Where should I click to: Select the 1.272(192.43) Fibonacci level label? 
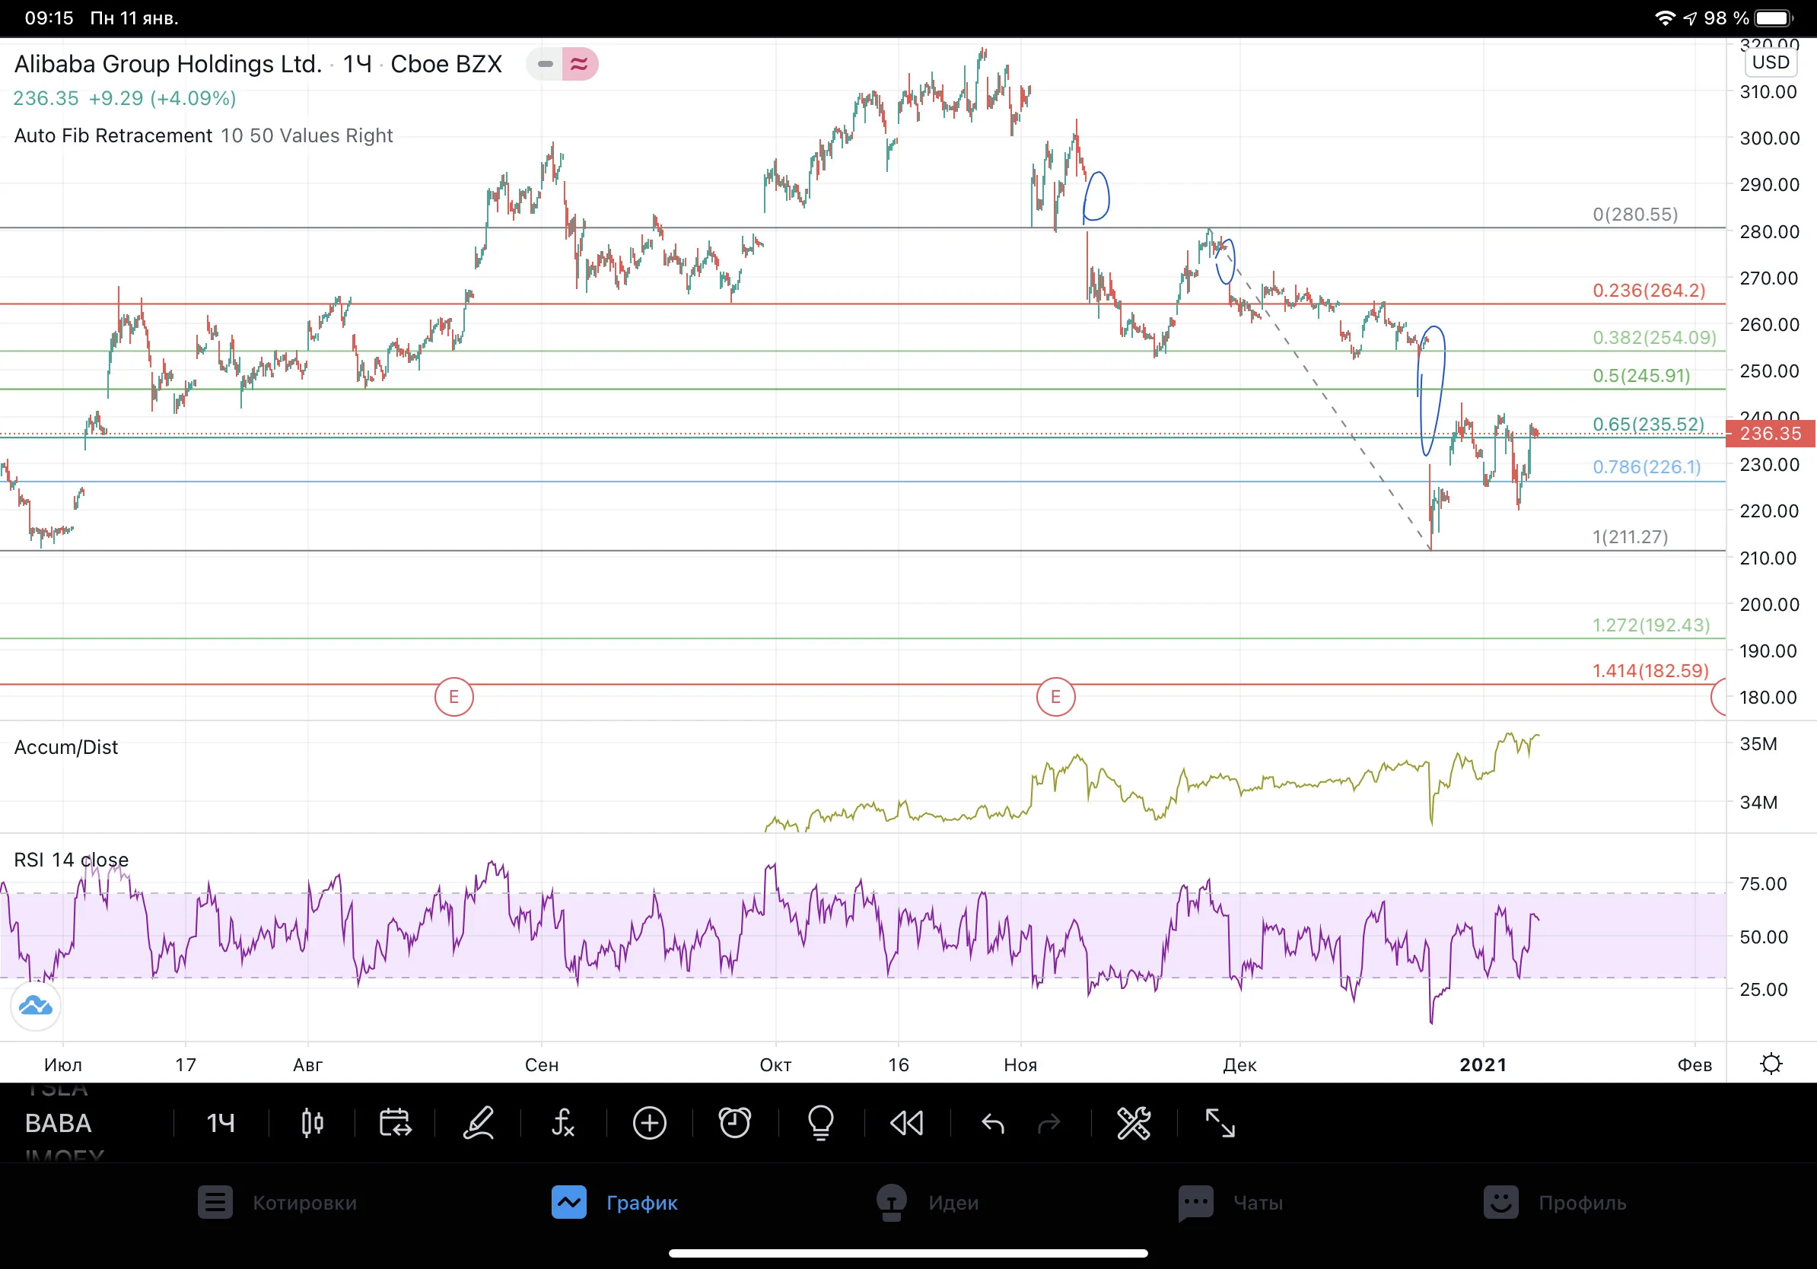tap(1651, 625)
